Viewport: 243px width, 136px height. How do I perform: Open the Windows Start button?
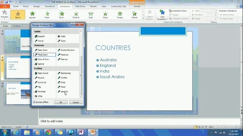(5, 133)
